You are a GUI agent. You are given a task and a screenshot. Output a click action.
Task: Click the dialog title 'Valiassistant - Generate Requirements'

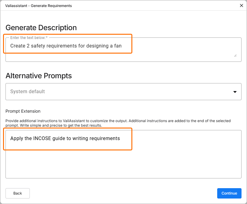point(39,5)
